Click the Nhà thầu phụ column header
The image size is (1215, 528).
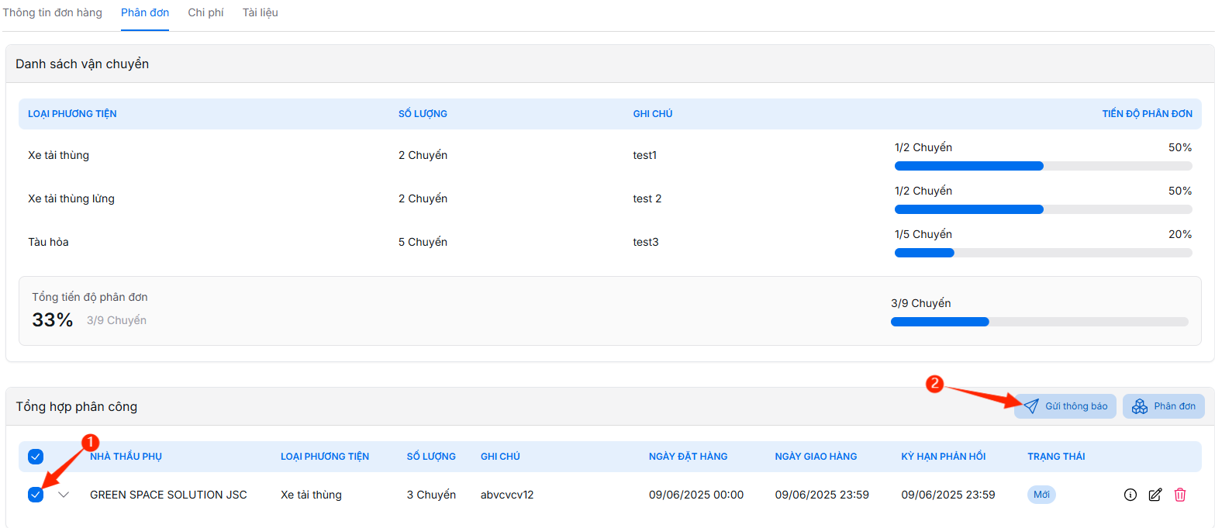(x=126, y=457)
